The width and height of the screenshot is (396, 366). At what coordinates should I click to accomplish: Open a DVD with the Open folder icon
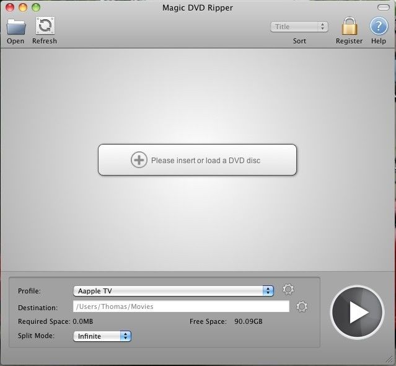[x=16, y=27]
